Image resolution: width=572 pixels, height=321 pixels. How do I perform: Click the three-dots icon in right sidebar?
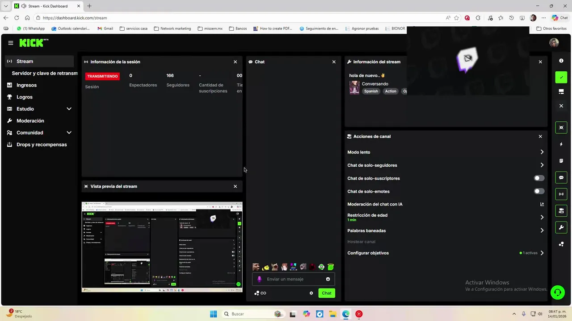[x=561, y=244]
